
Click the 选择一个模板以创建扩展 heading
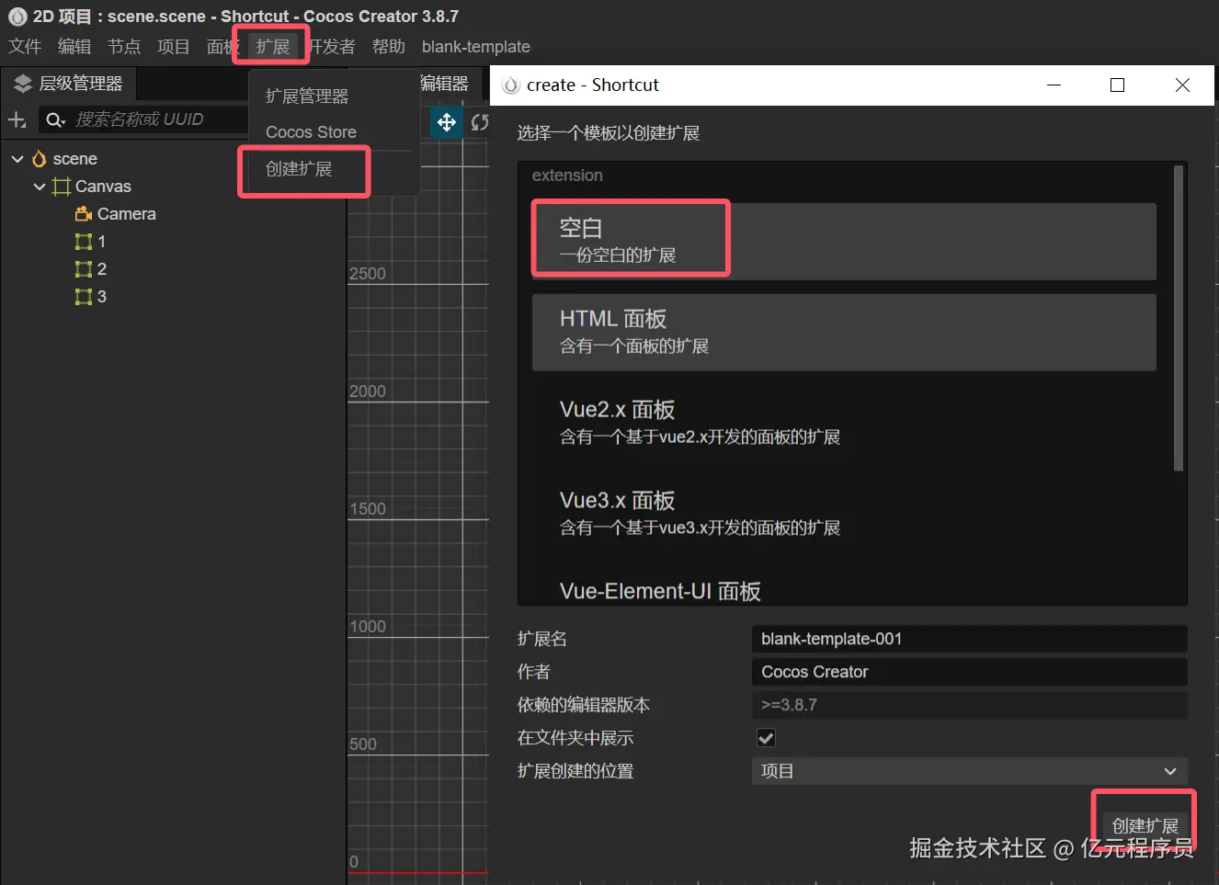click(x=609, y=133)
